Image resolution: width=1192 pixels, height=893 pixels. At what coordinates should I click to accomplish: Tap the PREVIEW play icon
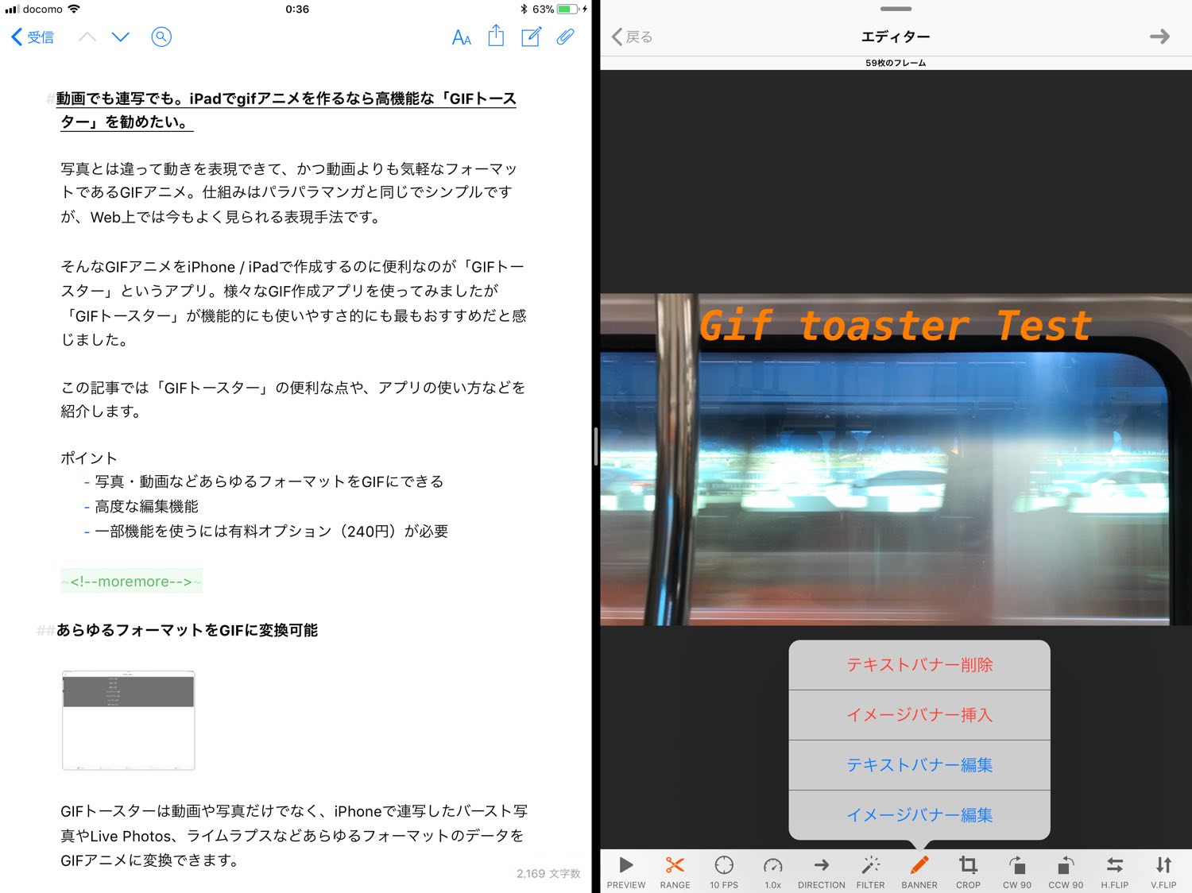626,872
